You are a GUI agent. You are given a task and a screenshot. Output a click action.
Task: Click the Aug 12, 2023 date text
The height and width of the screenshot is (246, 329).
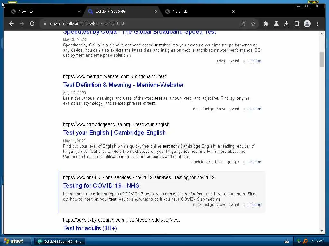[x=75, y=93]
